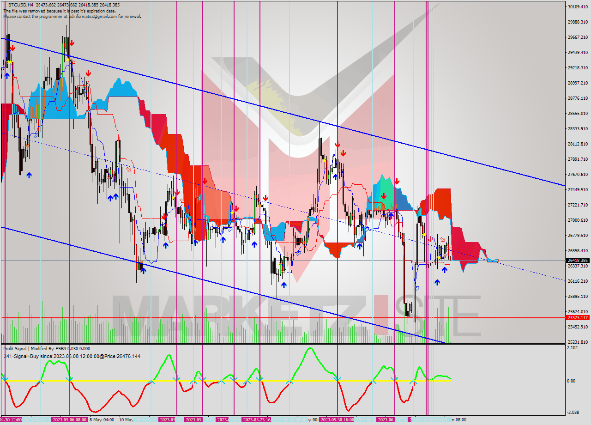
Task: Click the 341-Signal=Buy status line
Action: coord(72,356)
